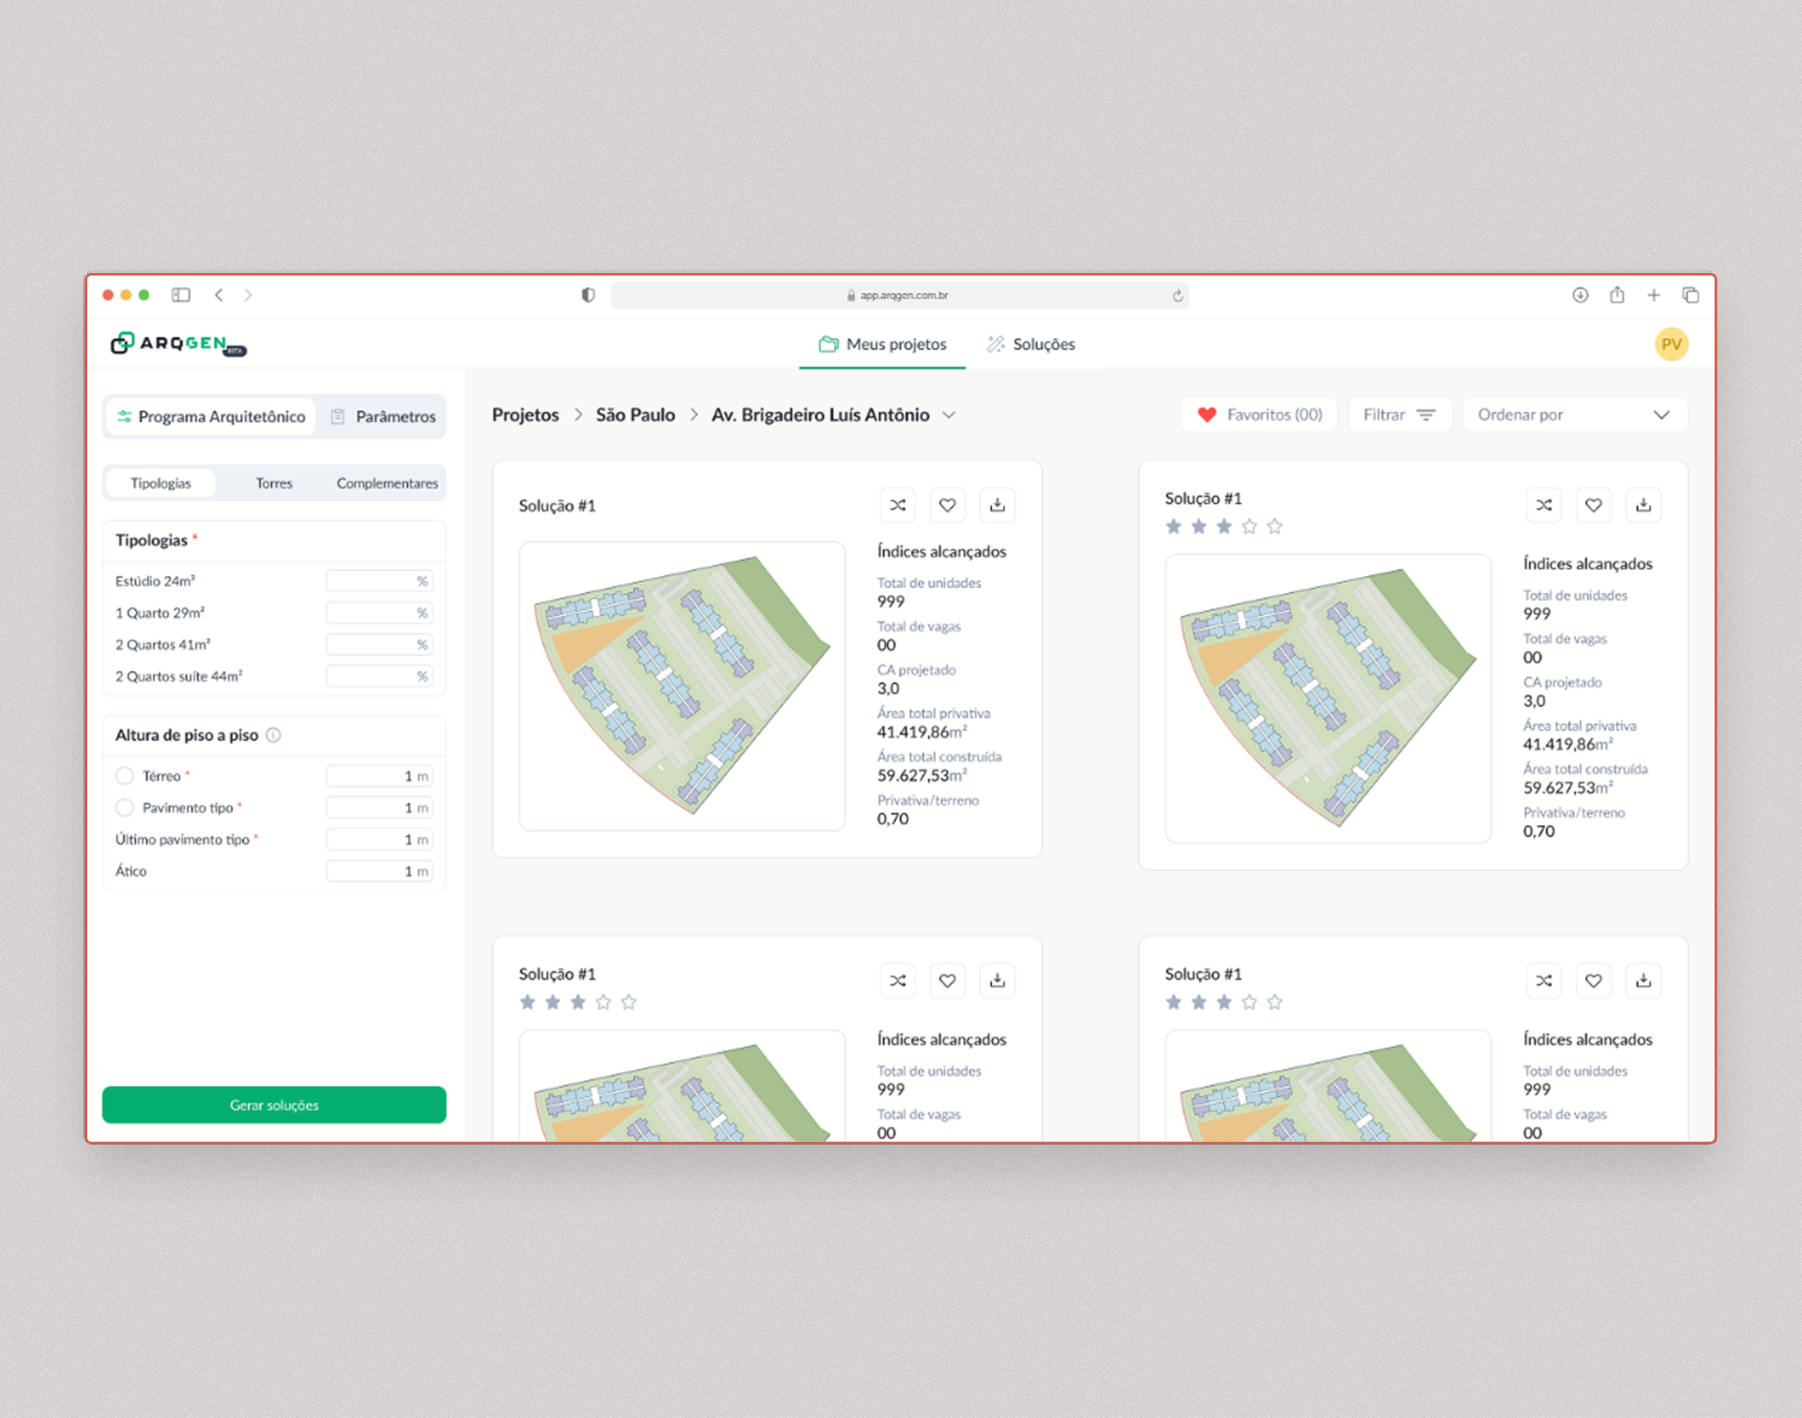Open site plan thumbnail of bottom-left card
The height and width of the screenshot is (1418, 1802).
click(x=682, y=1086)
